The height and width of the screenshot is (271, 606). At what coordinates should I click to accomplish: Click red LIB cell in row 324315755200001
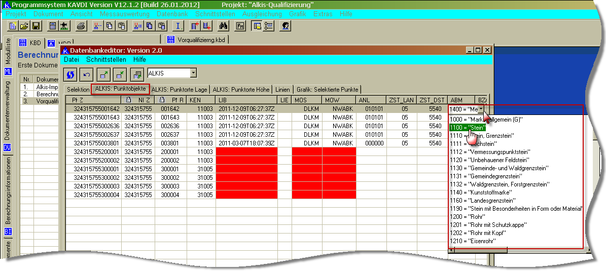[x=246, y=151]
